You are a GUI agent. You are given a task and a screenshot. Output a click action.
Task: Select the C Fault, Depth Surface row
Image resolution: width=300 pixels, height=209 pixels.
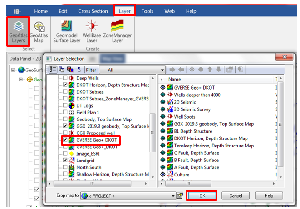point(197,153)
